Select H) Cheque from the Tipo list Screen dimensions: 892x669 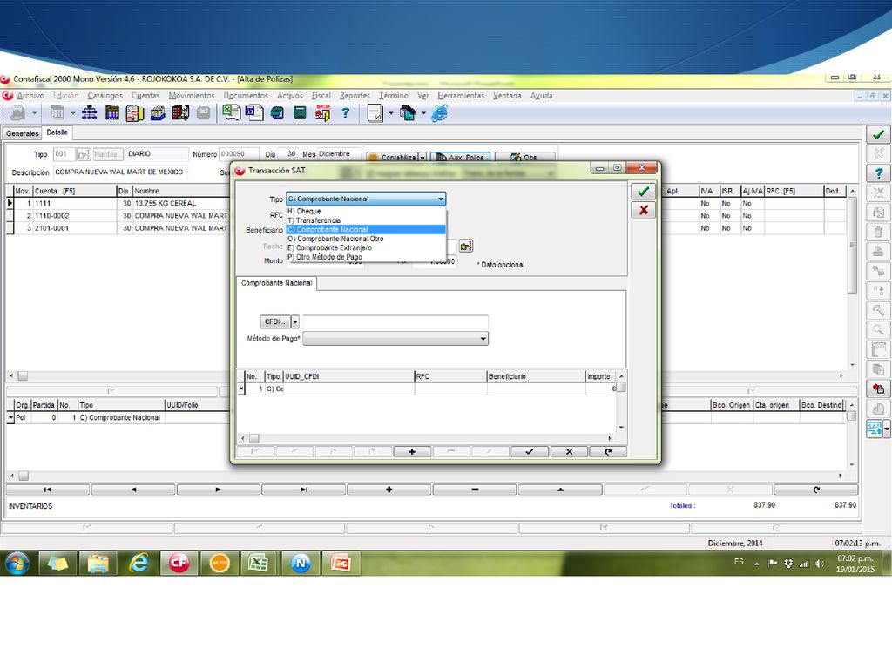click(x=366, y=211)
